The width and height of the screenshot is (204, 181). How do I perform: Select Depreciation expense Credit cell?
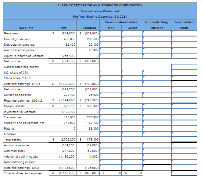pyautogui.click(x=132, y=44)
